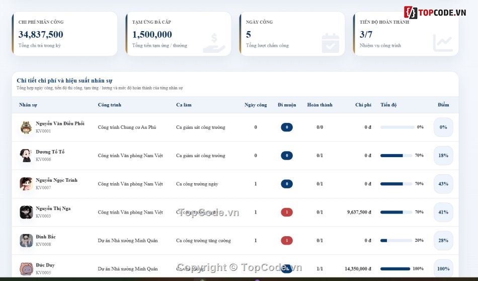Screen dimensions: 478x281
Task: Click Đức Duy's avatar image
Action: tap(26, 269)
